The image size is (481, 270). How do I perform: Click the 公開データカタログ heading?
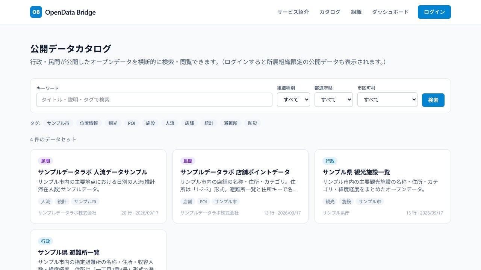click(71, 49)
